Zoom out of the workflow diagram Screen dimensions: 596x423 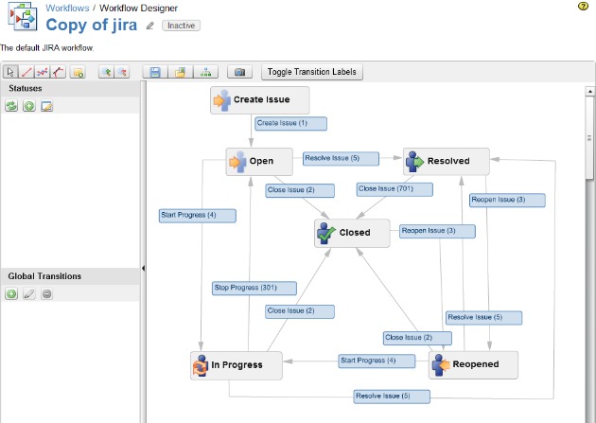click(x=122, y=72)
